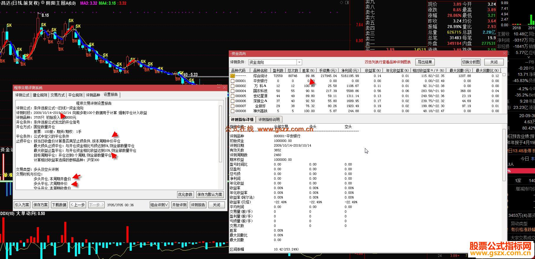The height and width of the screenshot is (259, 535).
Task: Go back with the 上一步 button
Action: point(78,205)
